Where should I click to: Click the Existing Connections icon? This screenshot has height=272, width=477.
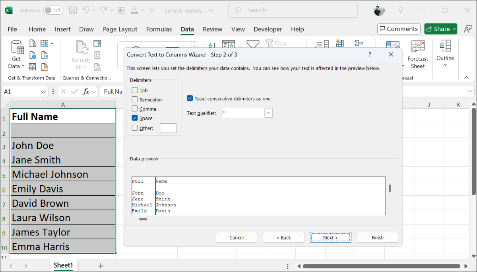[45, 66]
